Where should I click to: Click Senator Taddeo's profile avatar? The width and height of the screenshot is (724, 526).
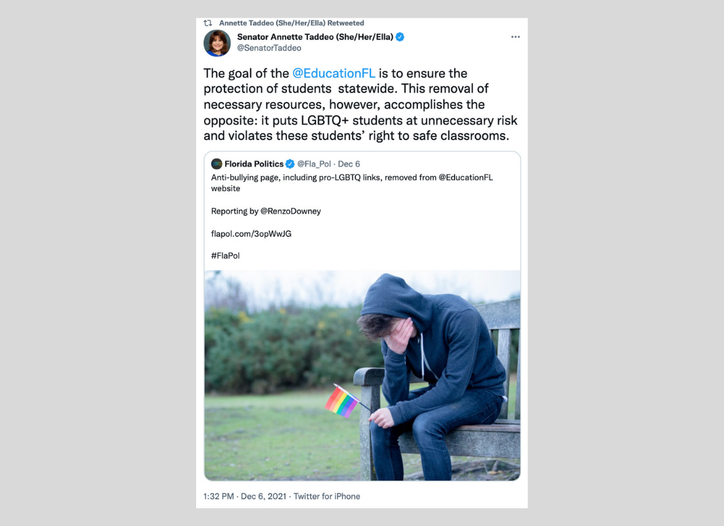[217, 43]
